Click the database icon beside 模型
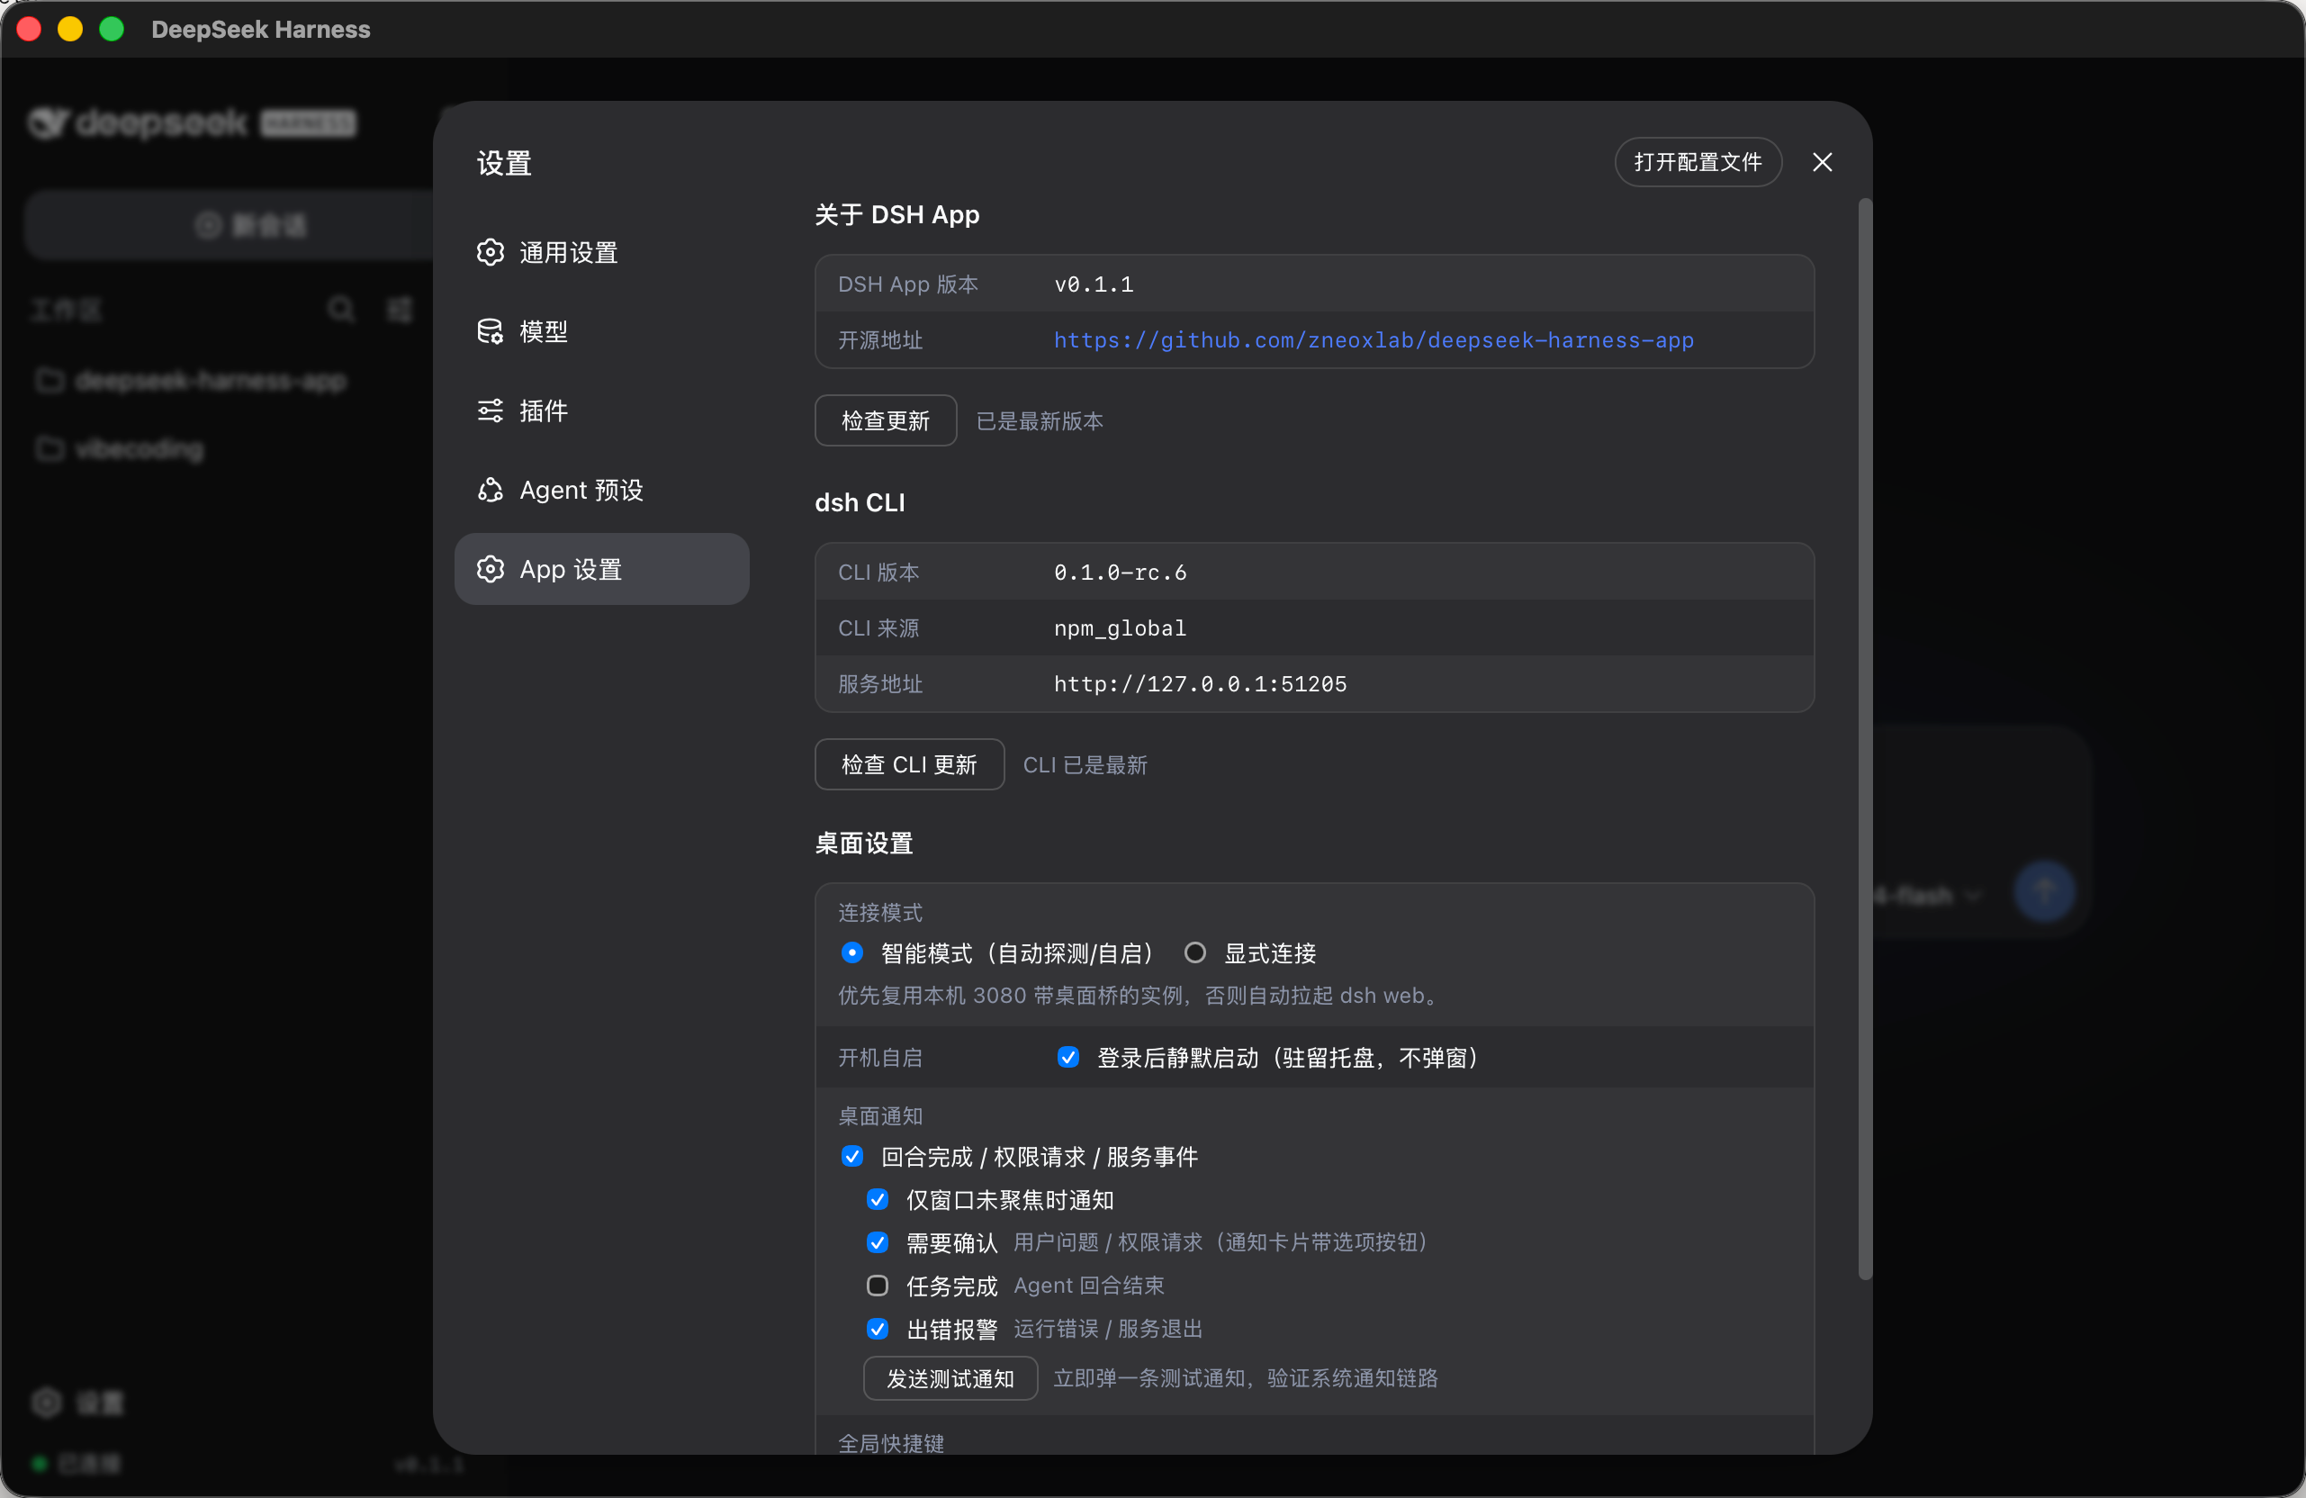2306x1498 pixels. (491, 332)
